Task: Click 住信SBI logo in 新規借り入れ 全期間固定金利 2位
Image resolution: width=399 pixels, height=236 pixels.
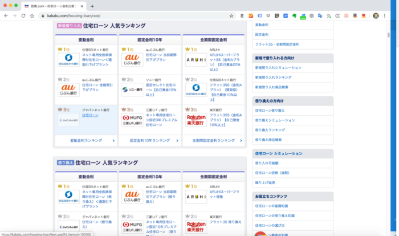Action: (196, 89)
